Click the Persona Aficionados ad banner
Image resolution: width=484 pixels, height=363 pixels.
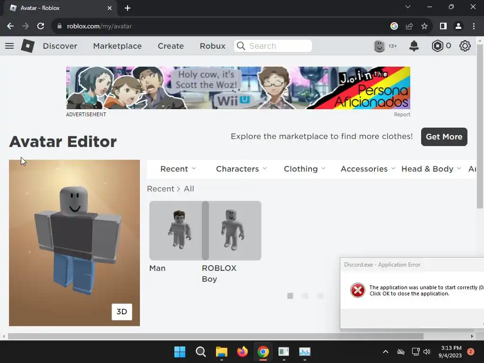238,88
